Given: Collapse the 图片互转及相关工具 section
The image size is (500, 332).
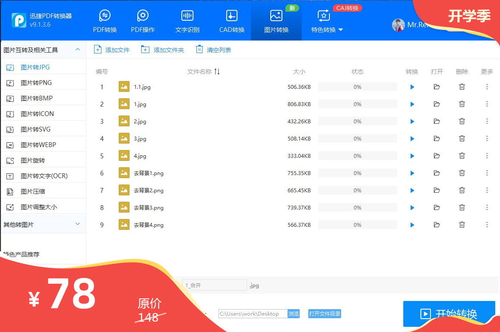Looking at the screenshot, I should [x=78, y=49].
